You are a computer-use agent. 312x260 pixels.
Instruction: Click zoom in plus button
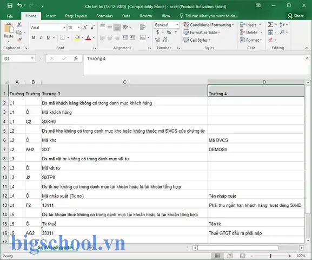tap(289, 256)
